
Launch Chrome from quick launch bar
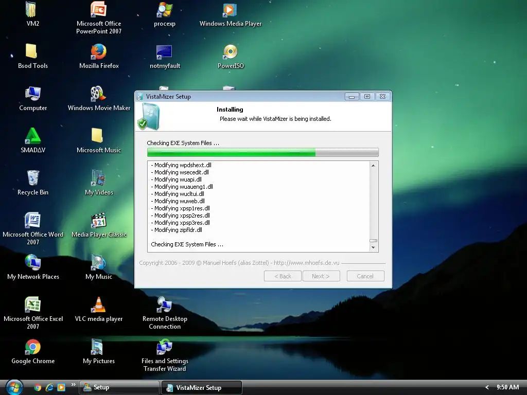click(x=38, y=387)
